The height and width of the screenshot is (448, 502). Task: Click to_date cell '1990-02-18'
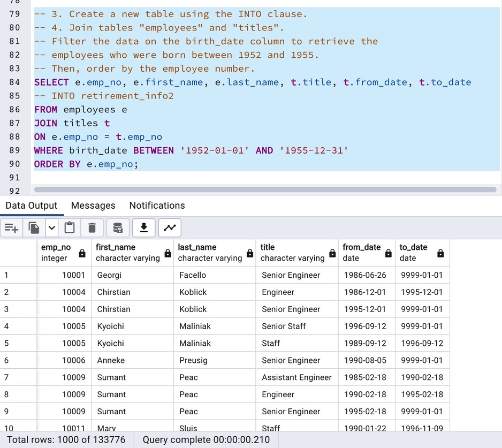423,377
